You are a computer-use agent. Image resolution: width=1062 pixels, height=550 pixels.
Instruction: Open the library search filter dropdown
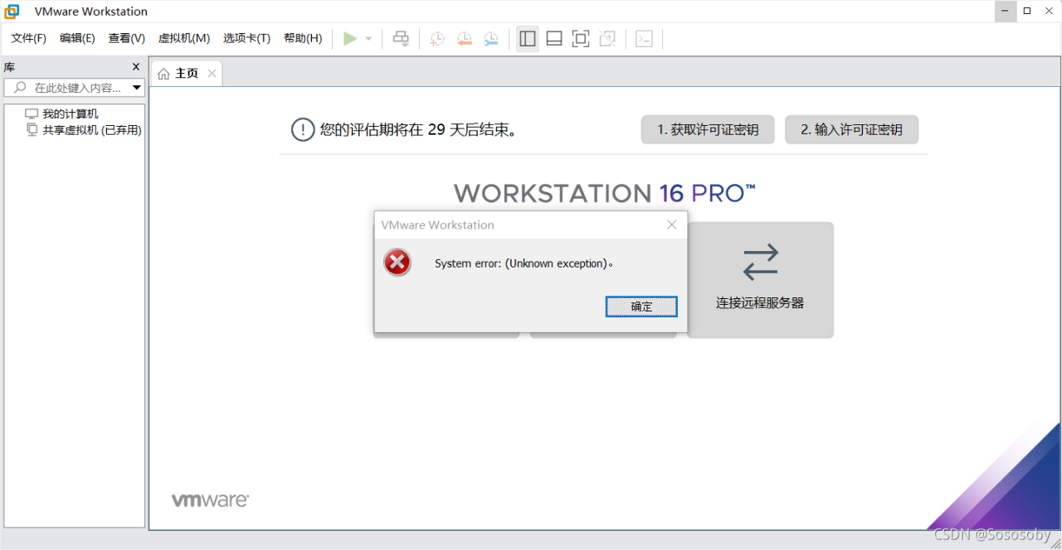(x=137, y=88)
